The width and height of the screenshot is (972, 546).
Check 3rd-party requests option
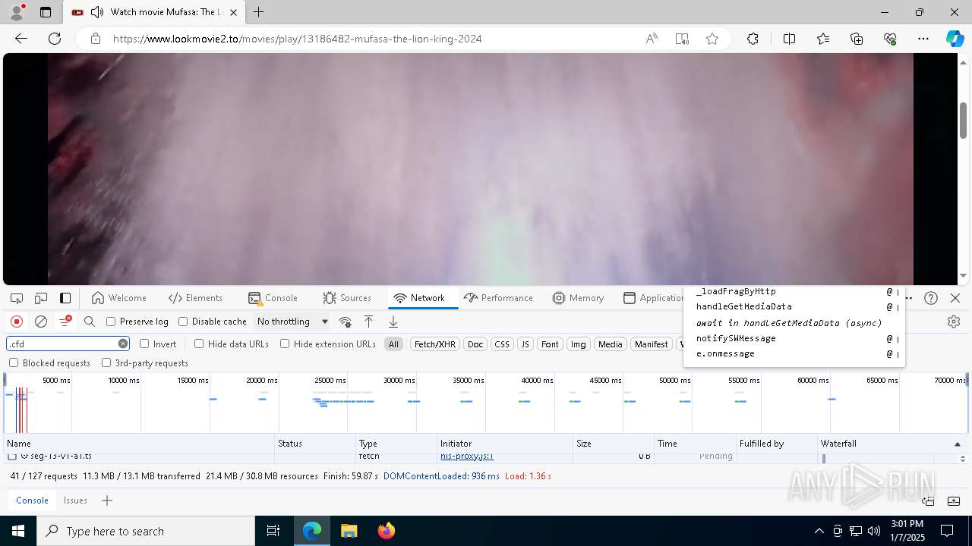pos(106,363)
